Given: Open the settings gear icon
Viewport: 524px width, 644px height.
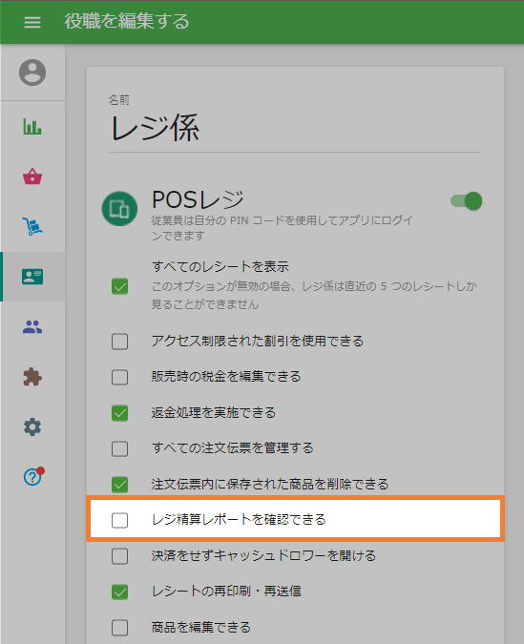Looking at the screenshot, I should 32,427.
